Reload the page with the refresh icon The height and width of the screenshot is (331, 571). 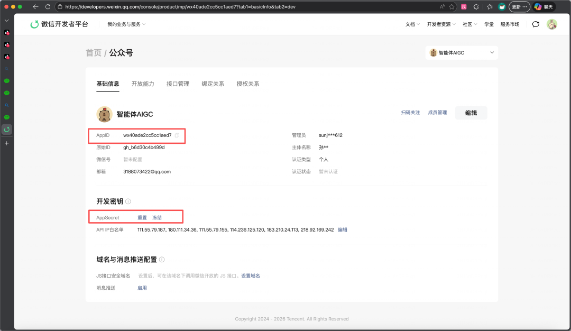(x=48, y=6)
